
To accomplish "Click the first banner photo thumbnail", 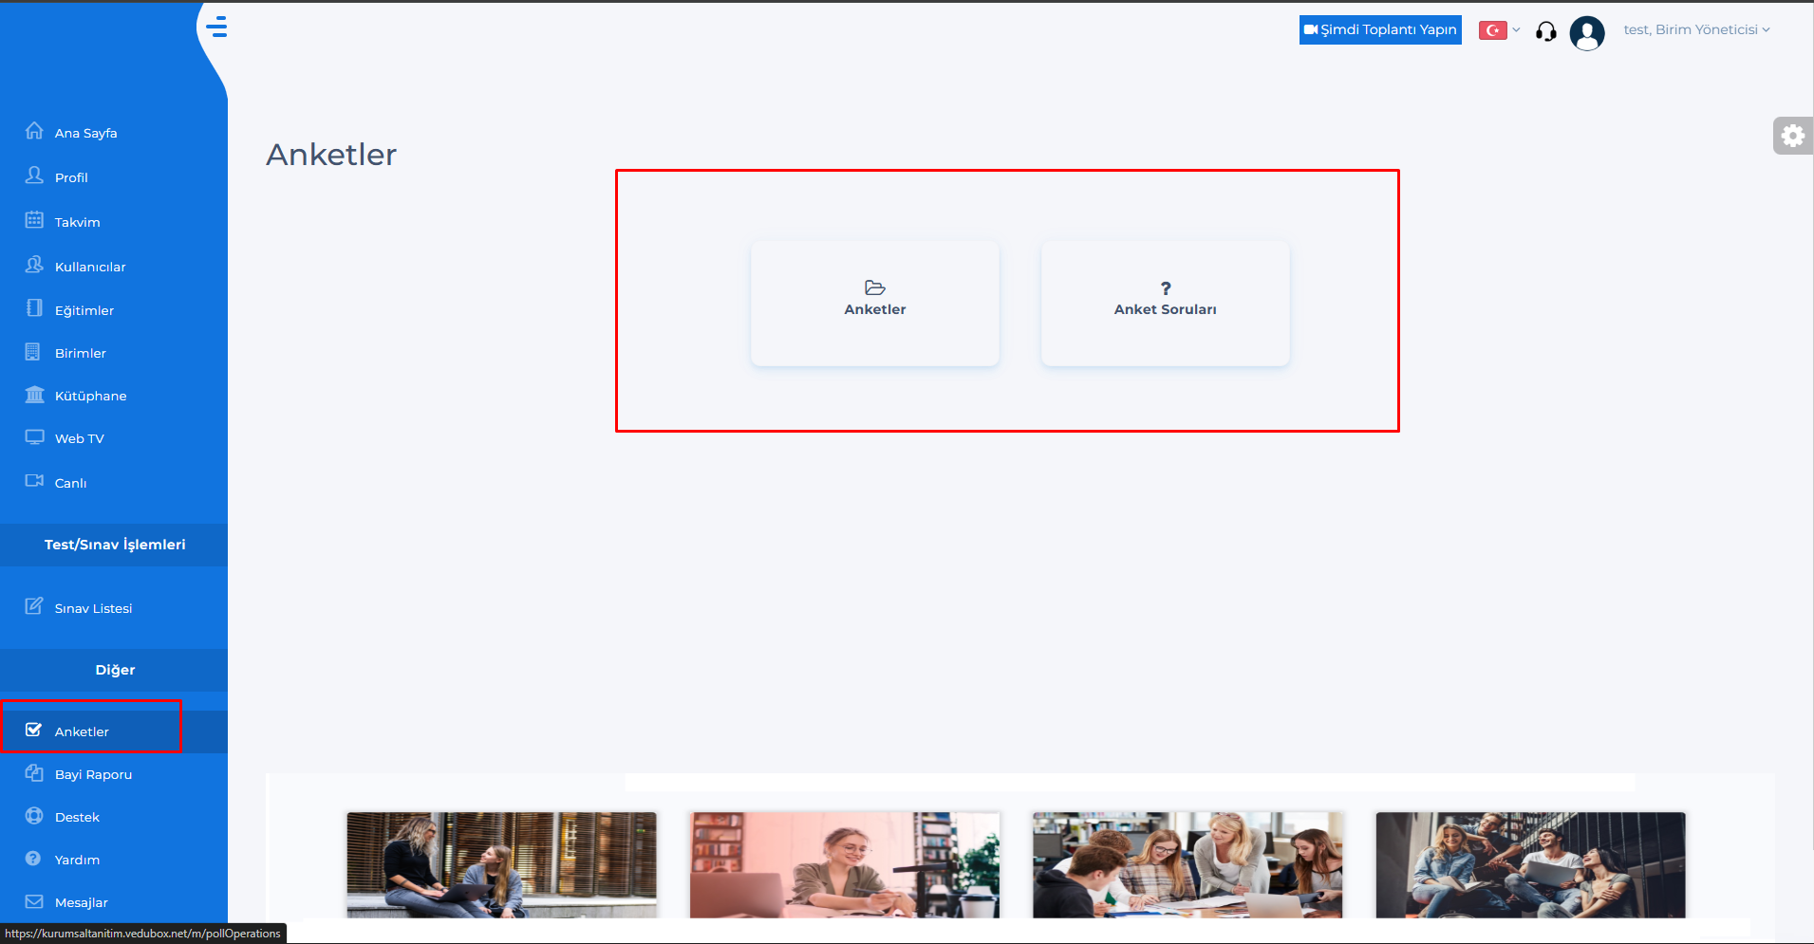I will pos(501,864).
